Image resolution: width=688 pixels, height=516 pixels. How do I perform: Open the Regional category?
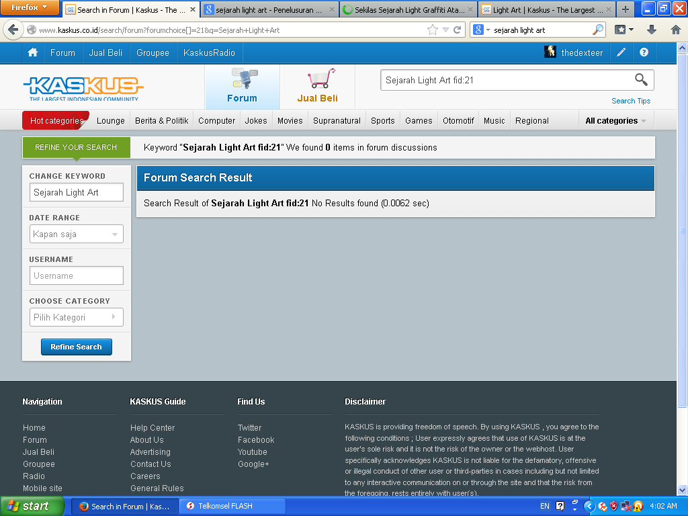pos(532,121)
